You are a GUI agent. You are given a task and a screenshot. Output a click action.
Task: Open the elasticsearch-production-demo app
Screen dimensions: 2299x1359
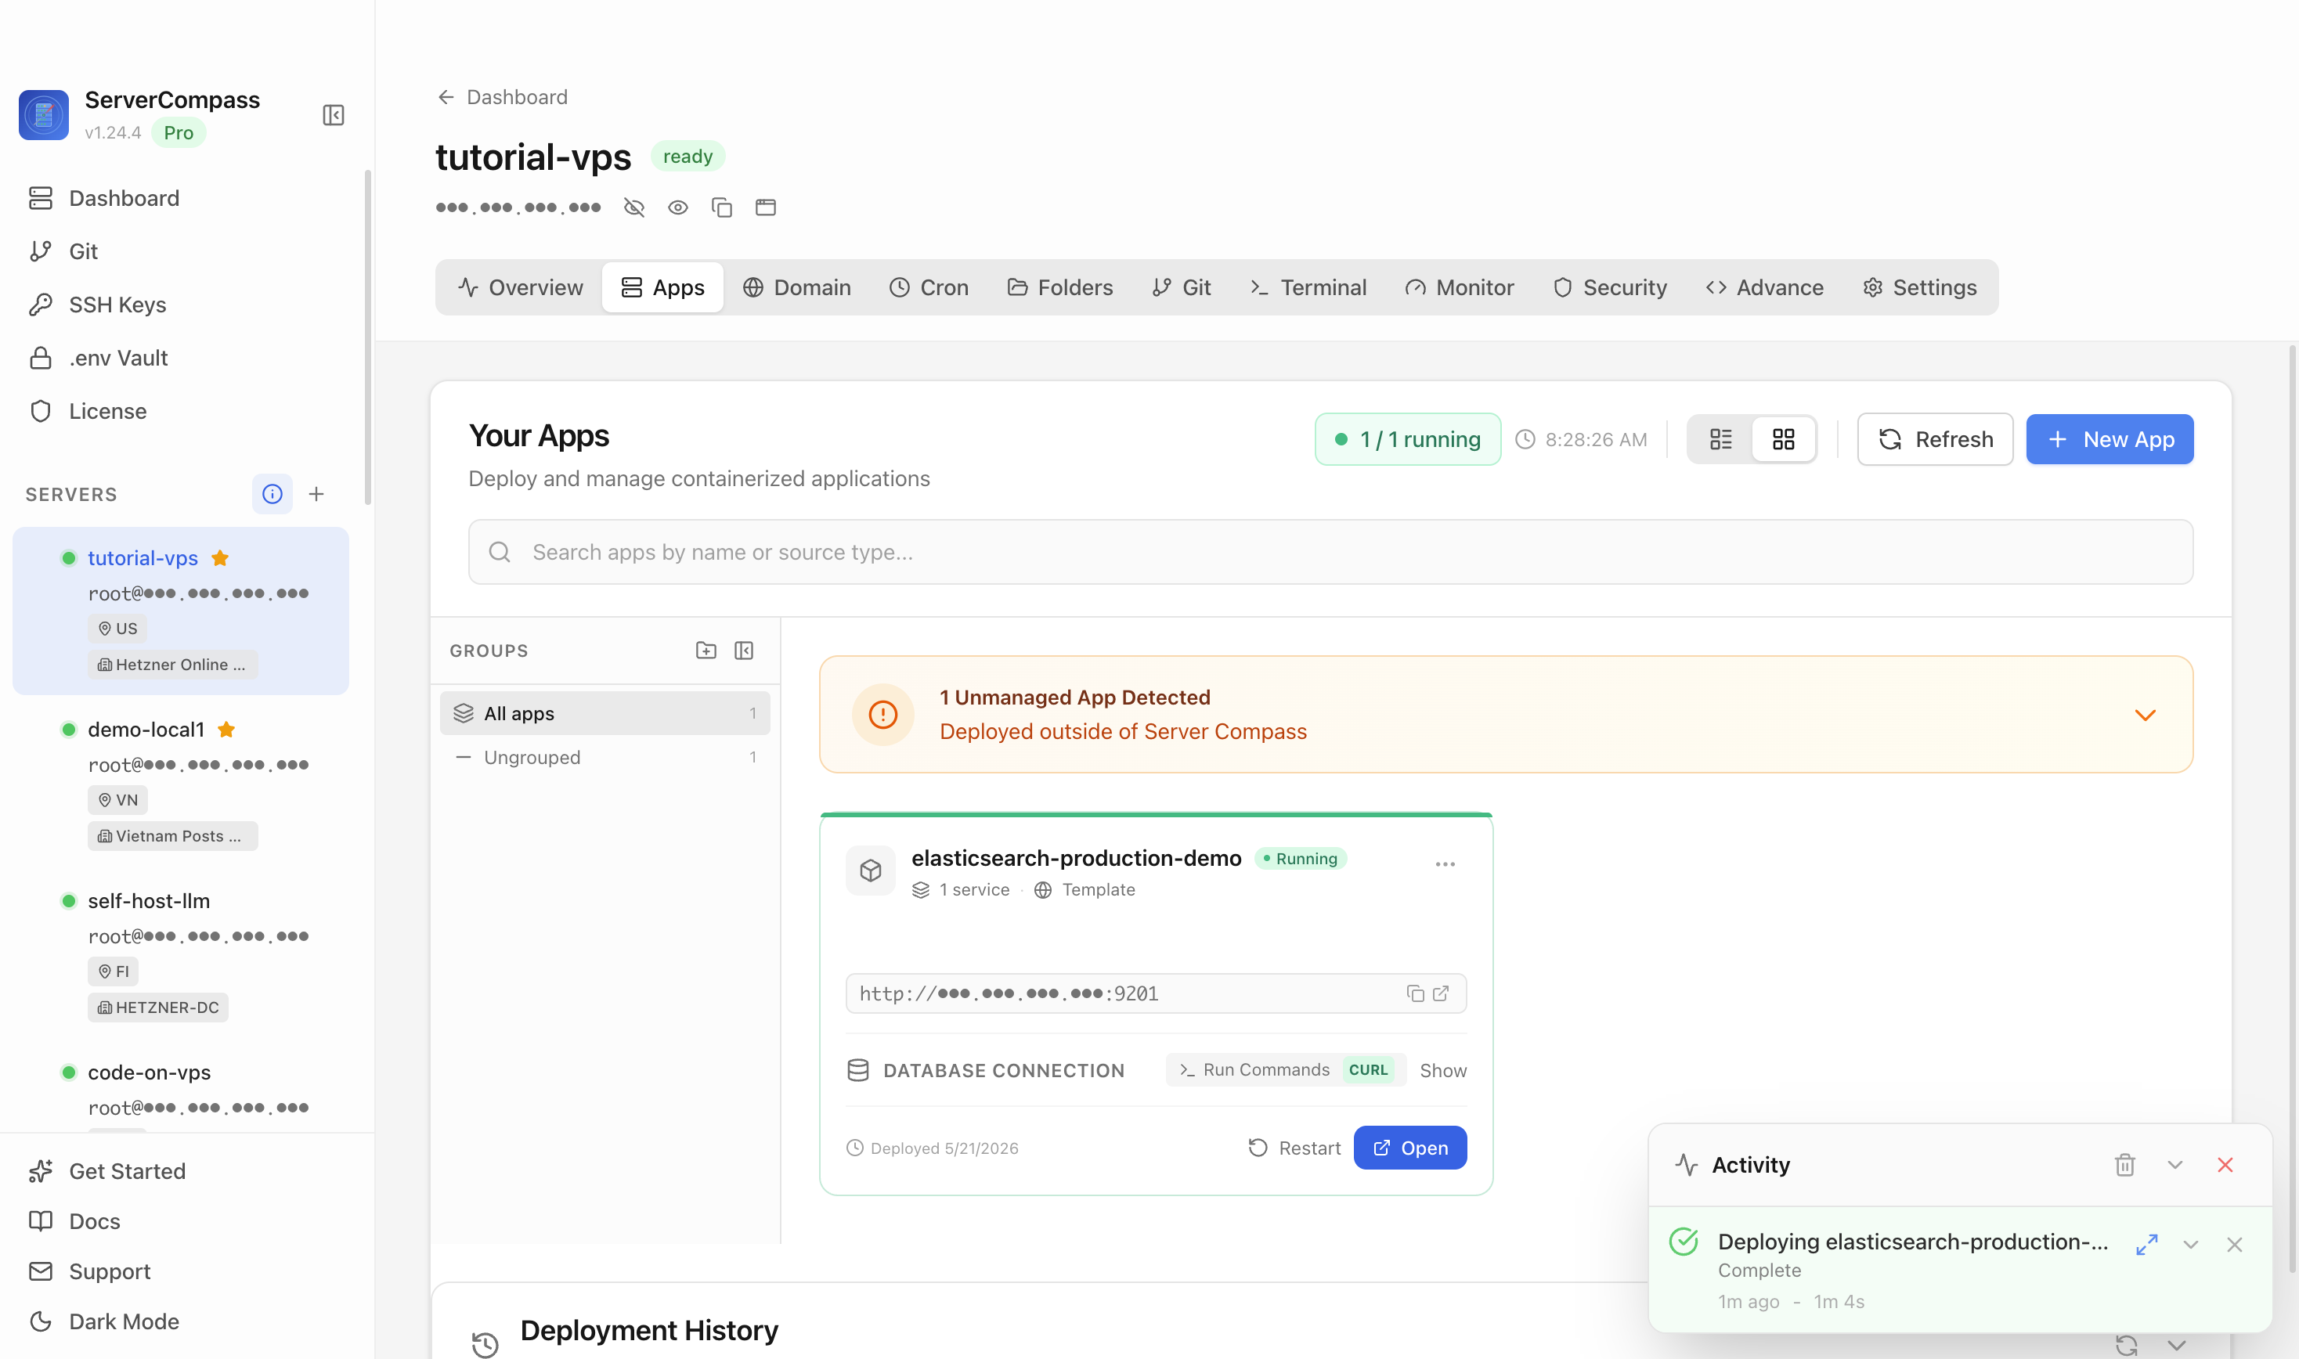point(1410,1148)
